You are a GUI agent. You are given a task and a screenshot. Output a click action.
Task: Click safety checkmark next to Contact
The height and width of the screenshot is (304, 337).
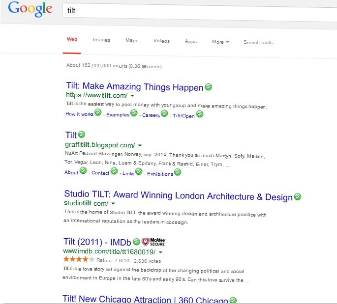114,171
